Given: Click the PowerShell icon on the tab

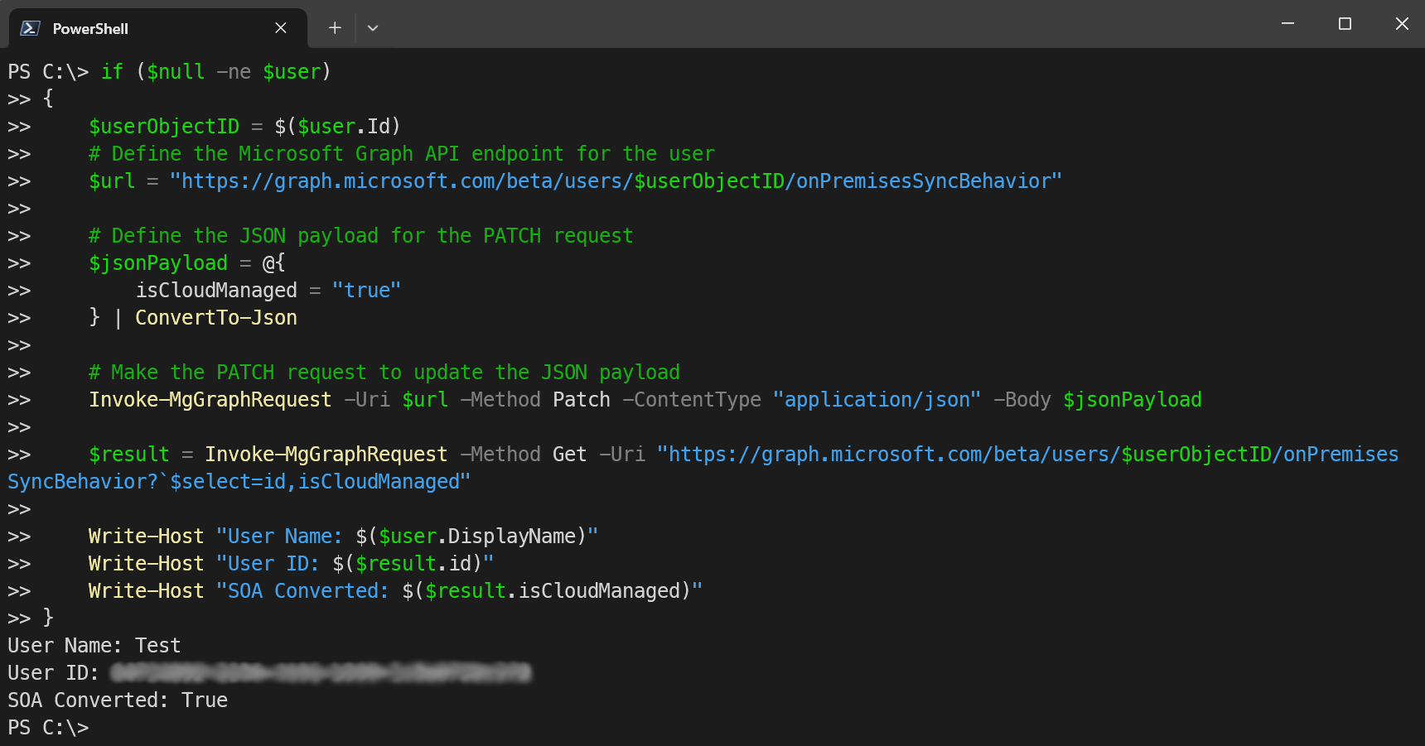Looking at the screenshot, I should (x=30, y=28).
